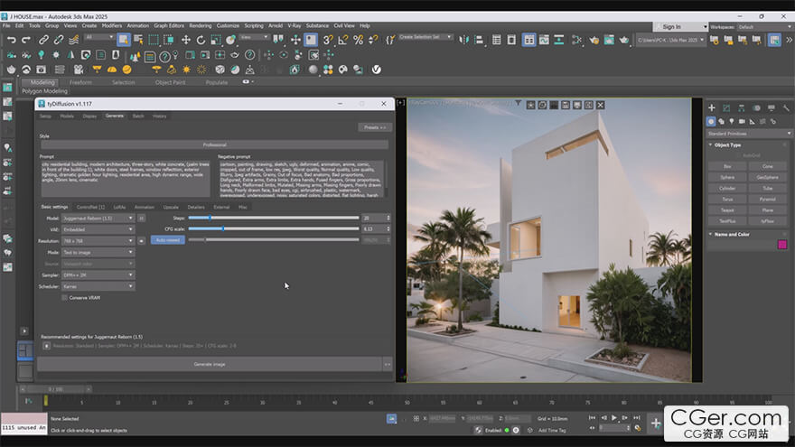
Task: Open the Create tab plus icon
Action: [x=712, y=107]
